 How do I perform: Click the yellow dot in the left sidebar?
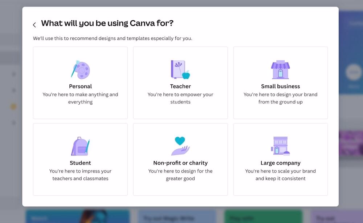pyautogui.click(x=13, y=106)
